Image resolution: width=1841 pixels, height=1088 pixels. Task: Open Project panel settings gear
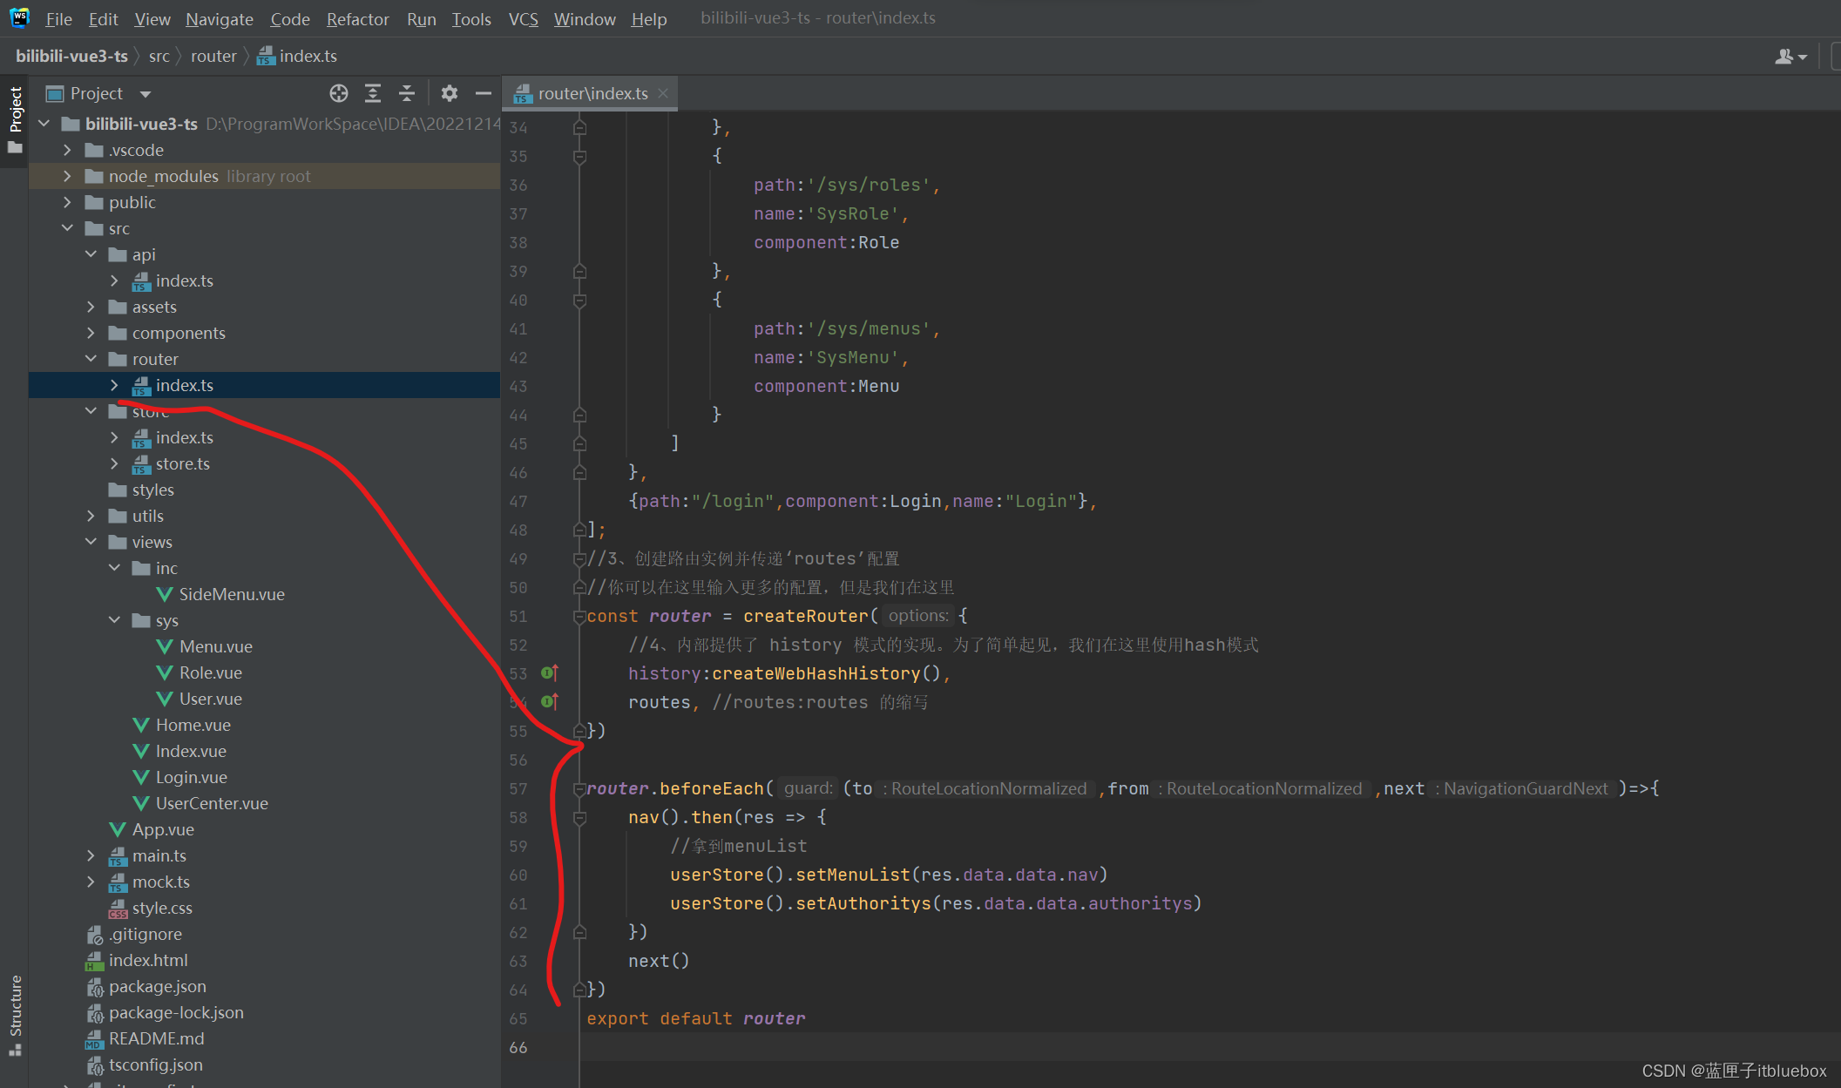pyautogui.click(x=449, y=93)
